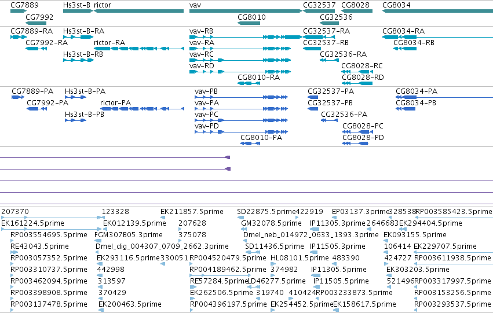Select the CG7992-PA protein label

(x=48, y=102)
